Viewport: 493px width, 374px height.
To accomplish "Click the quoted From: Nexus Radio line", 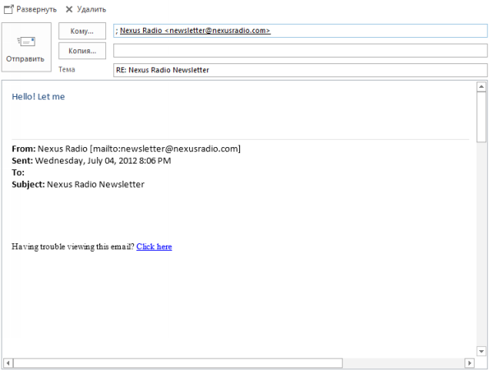I will coord(126,149).
